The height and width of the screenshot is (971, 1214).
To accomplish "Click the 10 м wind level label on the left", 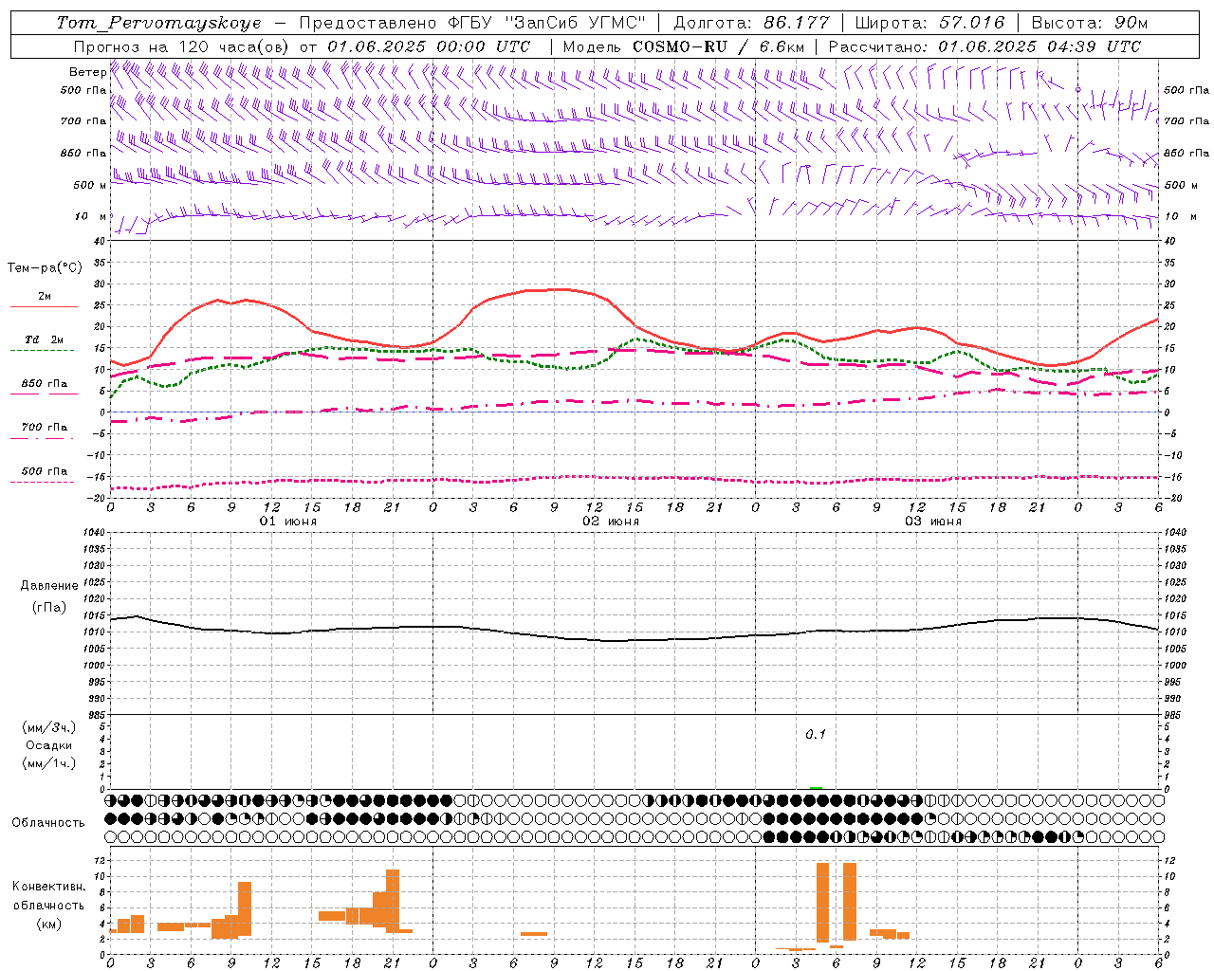I will click(91, 217).
